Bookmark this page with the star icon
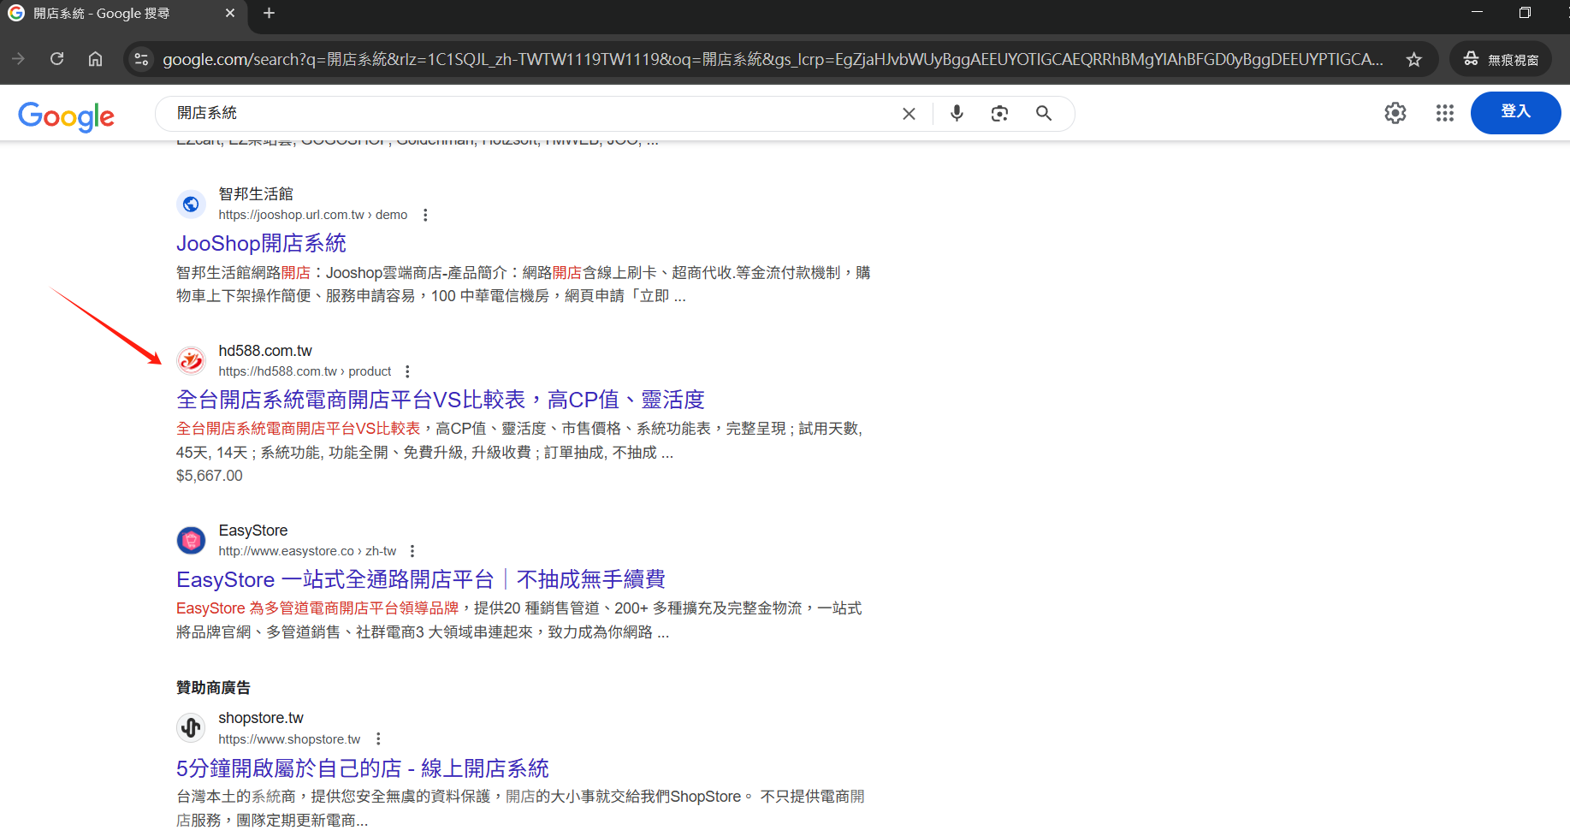The width and height of the screenshot is (1570, 836). coord(1414,59)
